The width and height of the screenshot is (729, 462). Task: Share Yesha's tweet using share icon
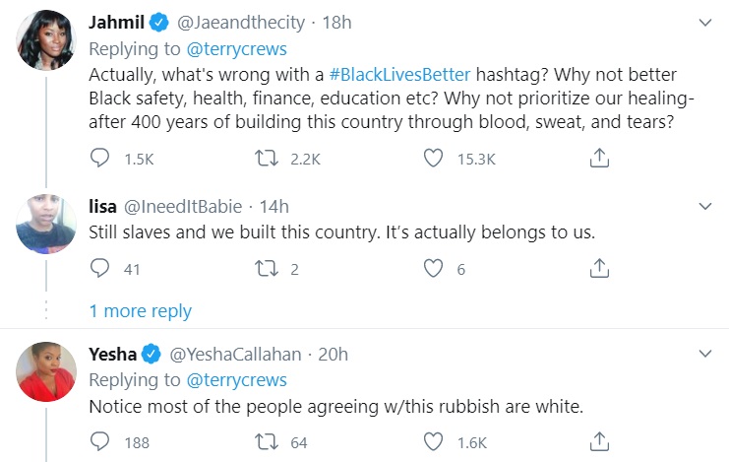point(599,442)
